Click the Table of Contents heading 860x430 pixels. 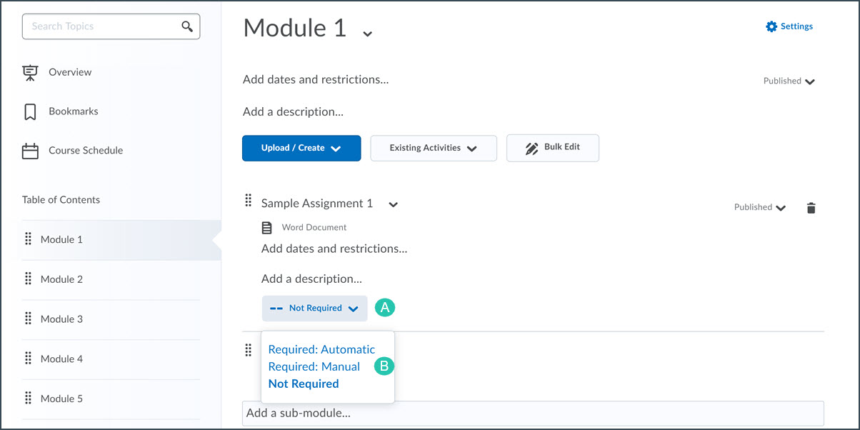(x=61, y=200)
